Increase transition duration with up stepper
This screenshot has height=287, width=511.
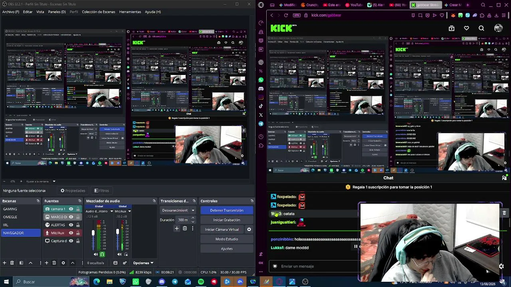pos(193,218)
